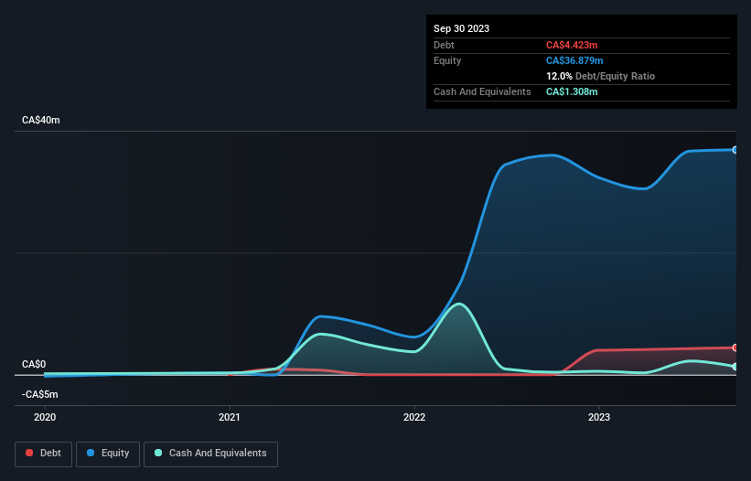The width and height of the screenshot is (751, 481).
Task: Click the 2021 x-axis label
Action: [230, 417]
